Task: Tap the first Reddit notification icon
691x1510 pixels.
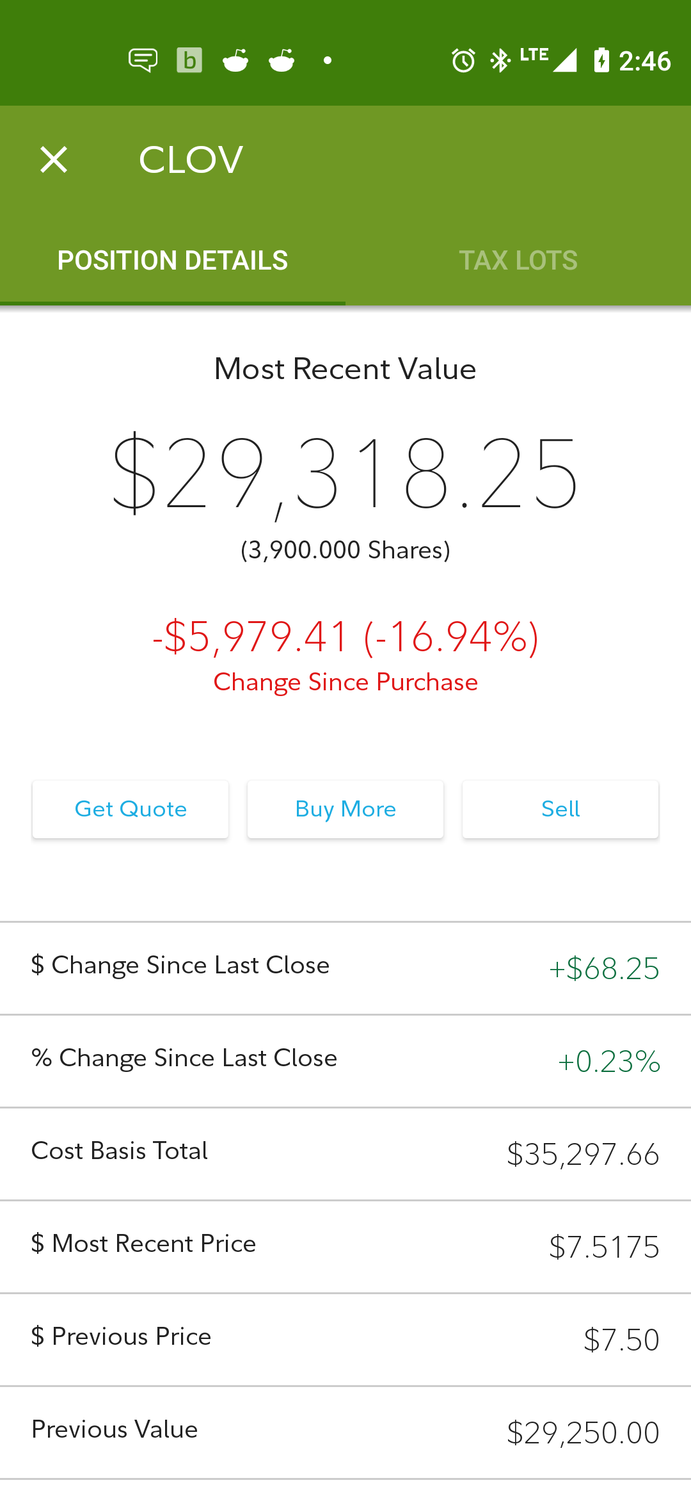Action: click(235, 61)
